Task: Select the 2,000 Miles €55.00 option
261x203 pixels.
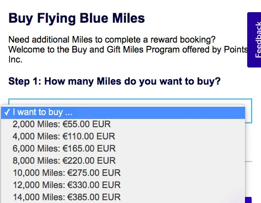Action: (123, 124)
